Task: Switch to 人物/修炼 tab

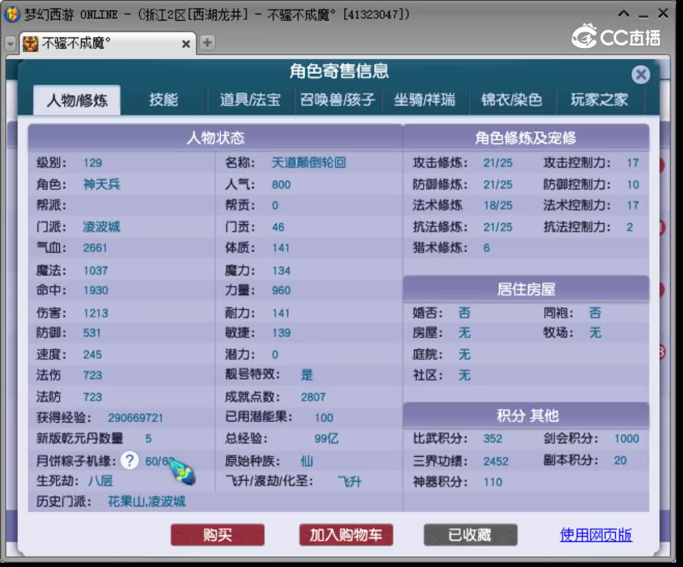Action: click(x=77, y=100)
